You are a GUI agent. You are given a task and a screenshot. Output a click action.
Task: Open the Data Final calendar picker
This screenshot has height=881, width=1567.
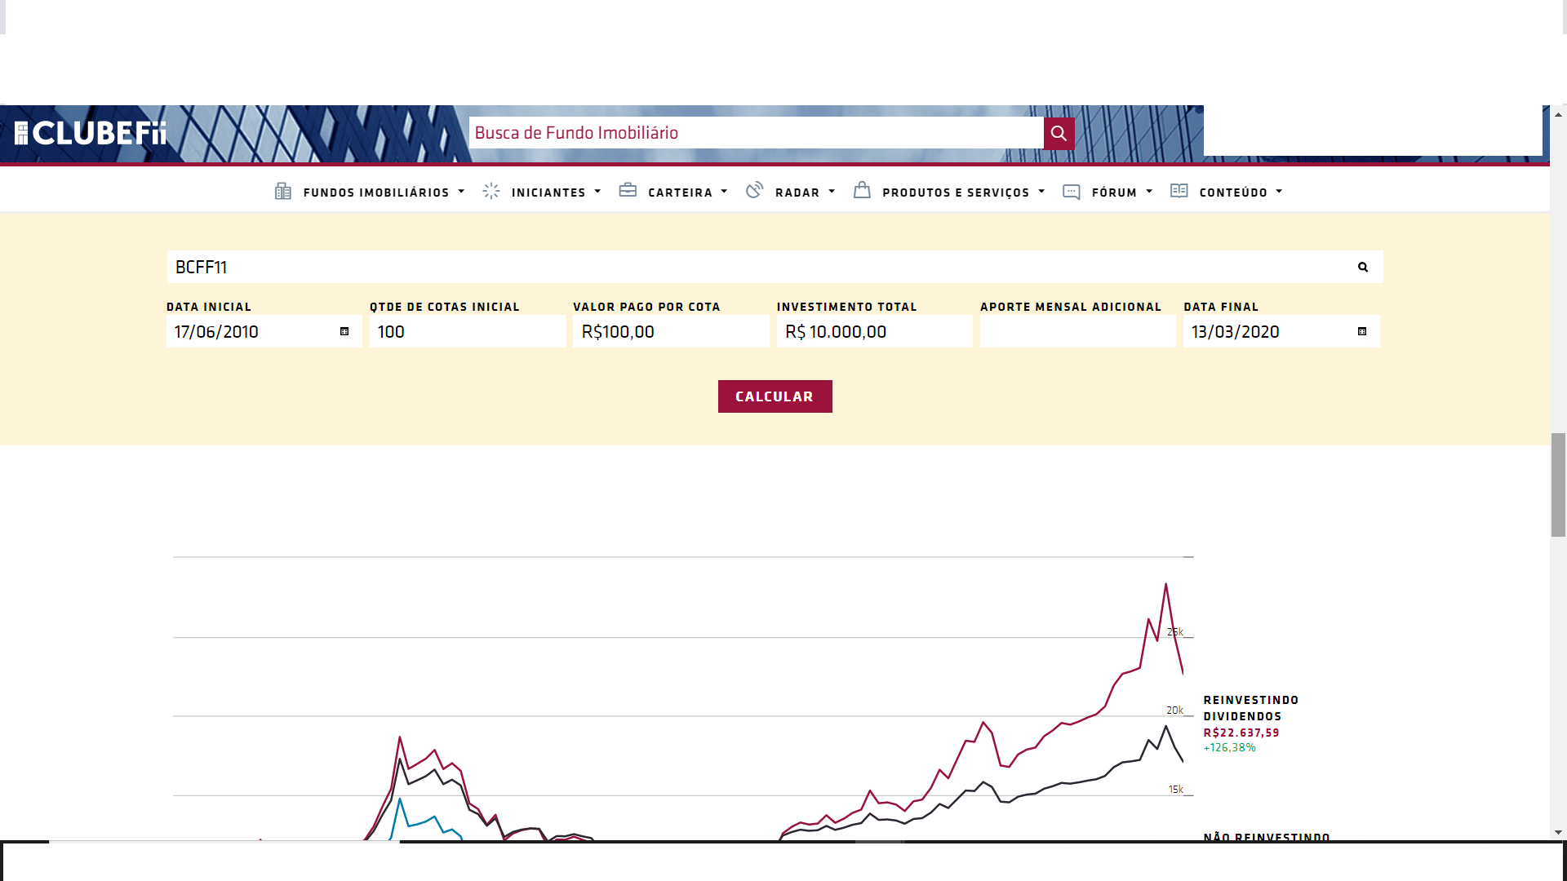(x=1362, y=331)
